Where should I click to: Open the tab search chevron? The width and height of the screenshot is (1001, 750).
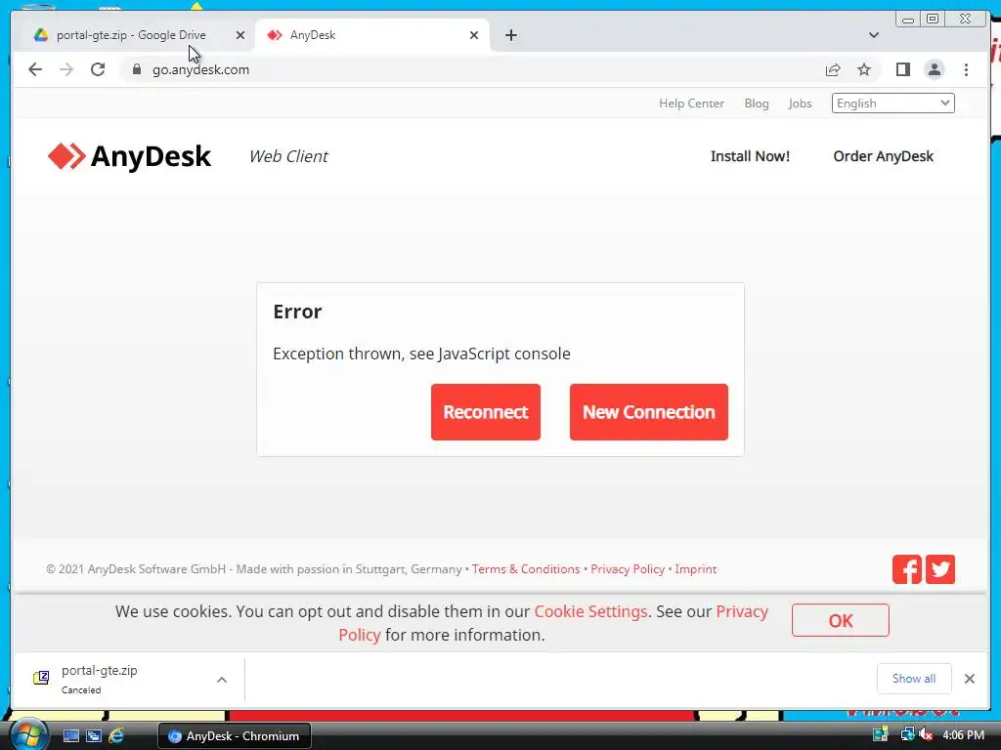point(874,35)
